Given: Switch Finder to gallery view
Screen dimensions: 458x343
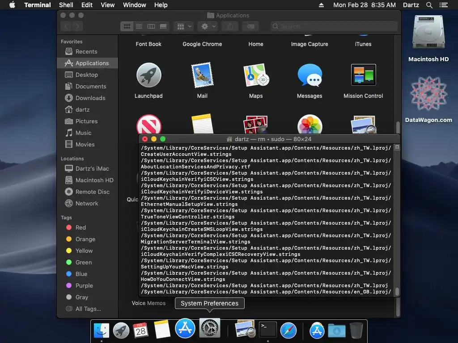Looking at the screenshot, I should coord(163,26).
